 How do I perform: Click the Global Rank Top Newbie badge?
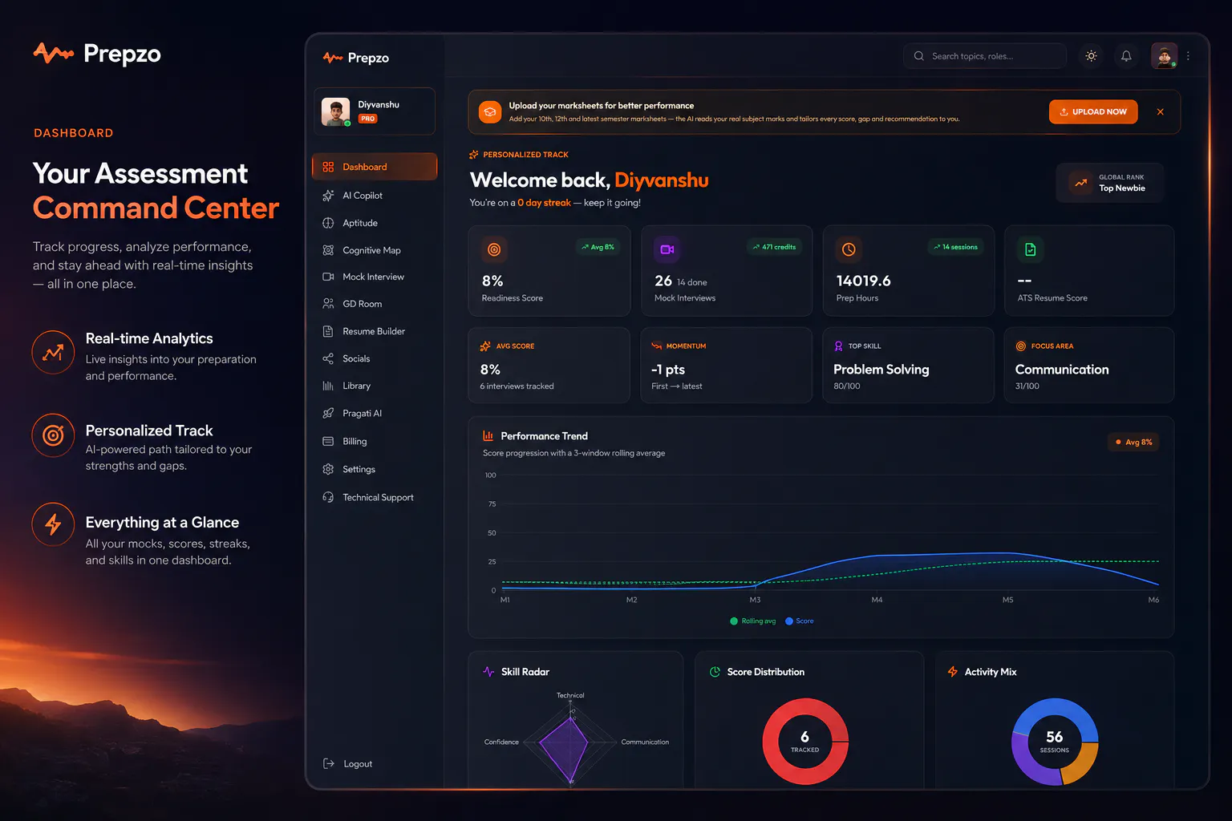click(x=1110, y=183)
